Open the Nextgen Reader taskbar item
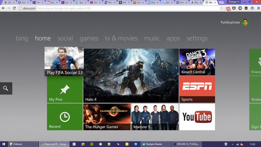The image size is (261, 147). 155,144
